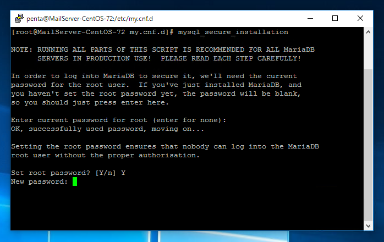The image size is (384, 242).
Task: Maximize the PuTTY terminal window
Action: (335, 18)
